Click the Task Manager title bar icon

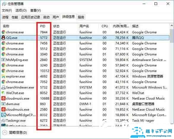click(4, 4)
